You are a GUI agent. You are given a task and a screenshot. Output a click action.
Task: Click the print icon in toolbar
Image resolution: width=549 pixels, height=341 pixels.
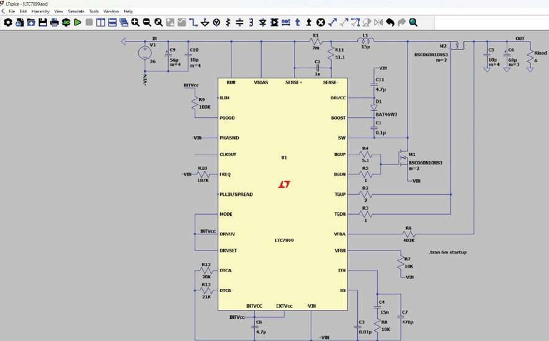coord(54,22)
